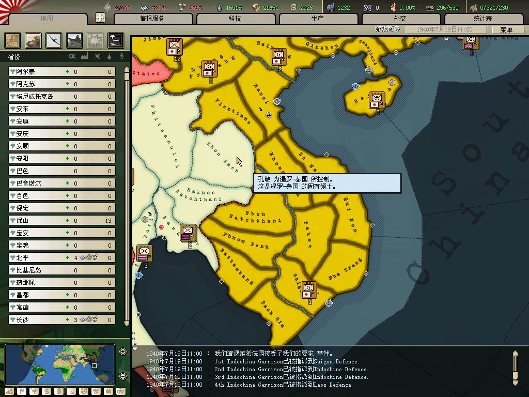Switch to diplomatic map mode briefcase icon
Viewport: 529px width, 397px height.
[x=108, y=392]
